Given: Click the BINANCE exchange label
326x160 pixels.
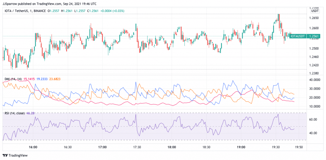Looking at the screenshot, I should [x=39, y=11].
